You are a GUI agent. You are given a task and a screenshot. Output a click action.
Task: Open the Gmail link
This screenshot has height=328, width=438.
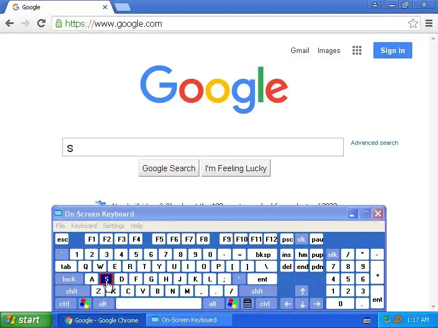coord(299,50)
